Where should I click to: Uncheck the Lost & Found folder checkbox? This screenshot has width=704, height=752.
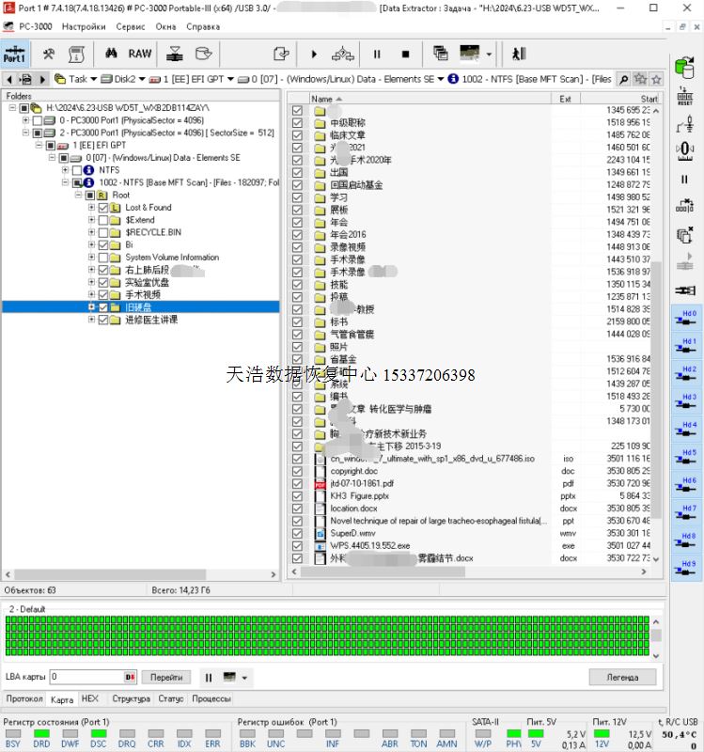(103, 207)
